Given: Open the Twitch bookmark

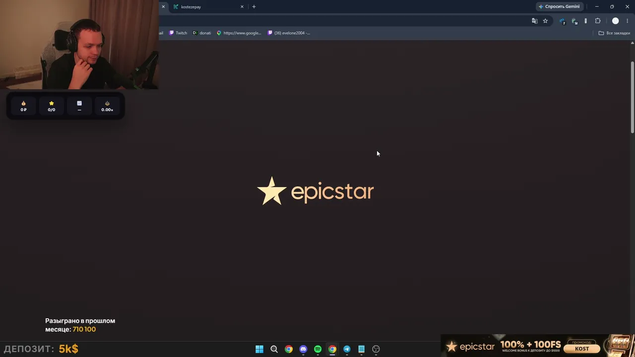Looking at the screenshot, I should [178, 33].
